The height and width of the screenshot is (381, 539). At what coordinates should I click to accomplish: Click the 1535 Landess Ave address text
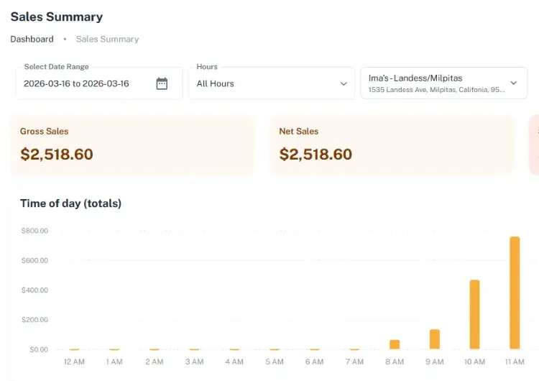click(x=436, y=90)
